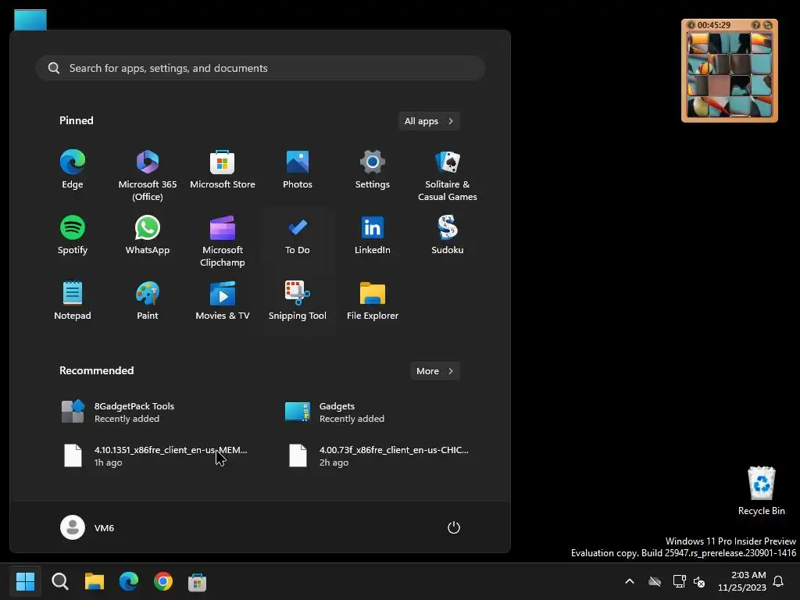Launch Paint

(148, 301)
